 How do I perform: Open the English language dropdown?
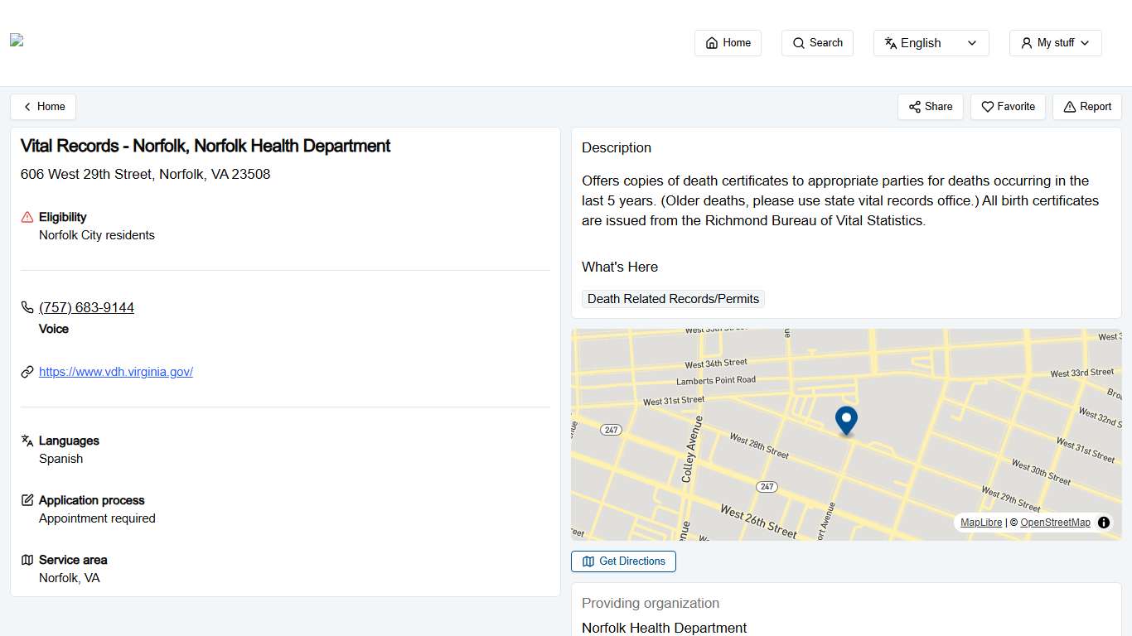point(931,42)
